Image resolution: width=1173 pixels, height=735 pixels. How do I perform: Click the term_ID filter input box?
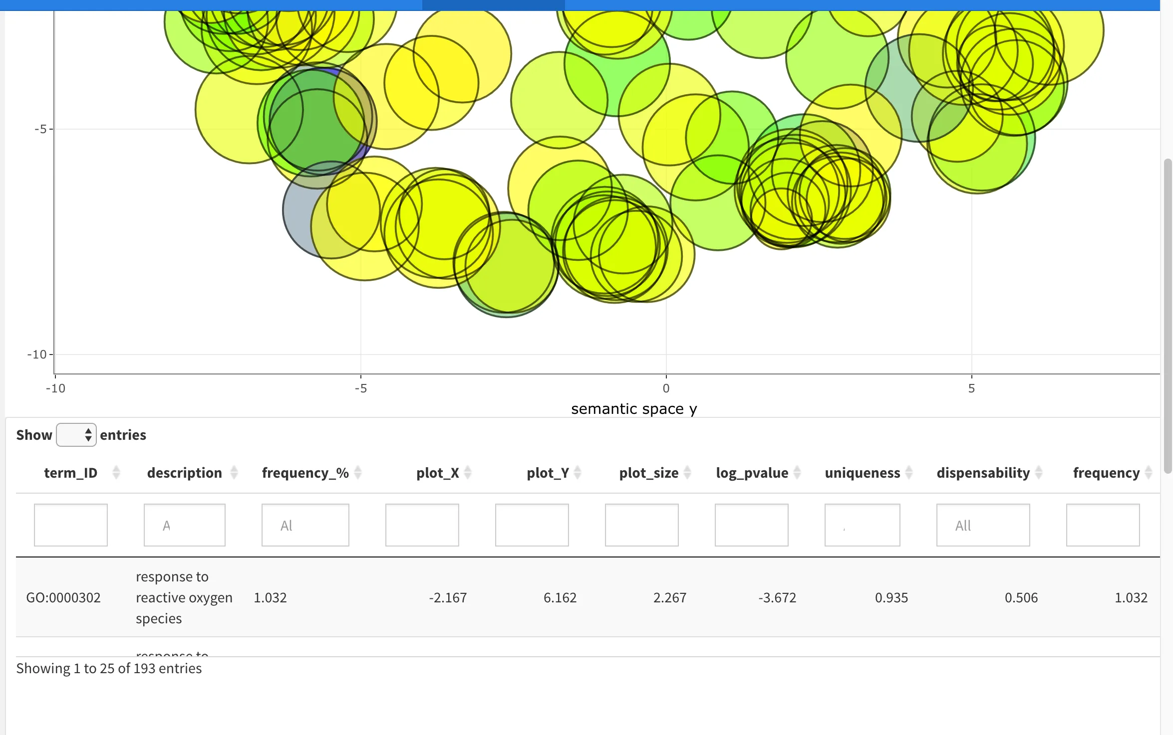70,525
